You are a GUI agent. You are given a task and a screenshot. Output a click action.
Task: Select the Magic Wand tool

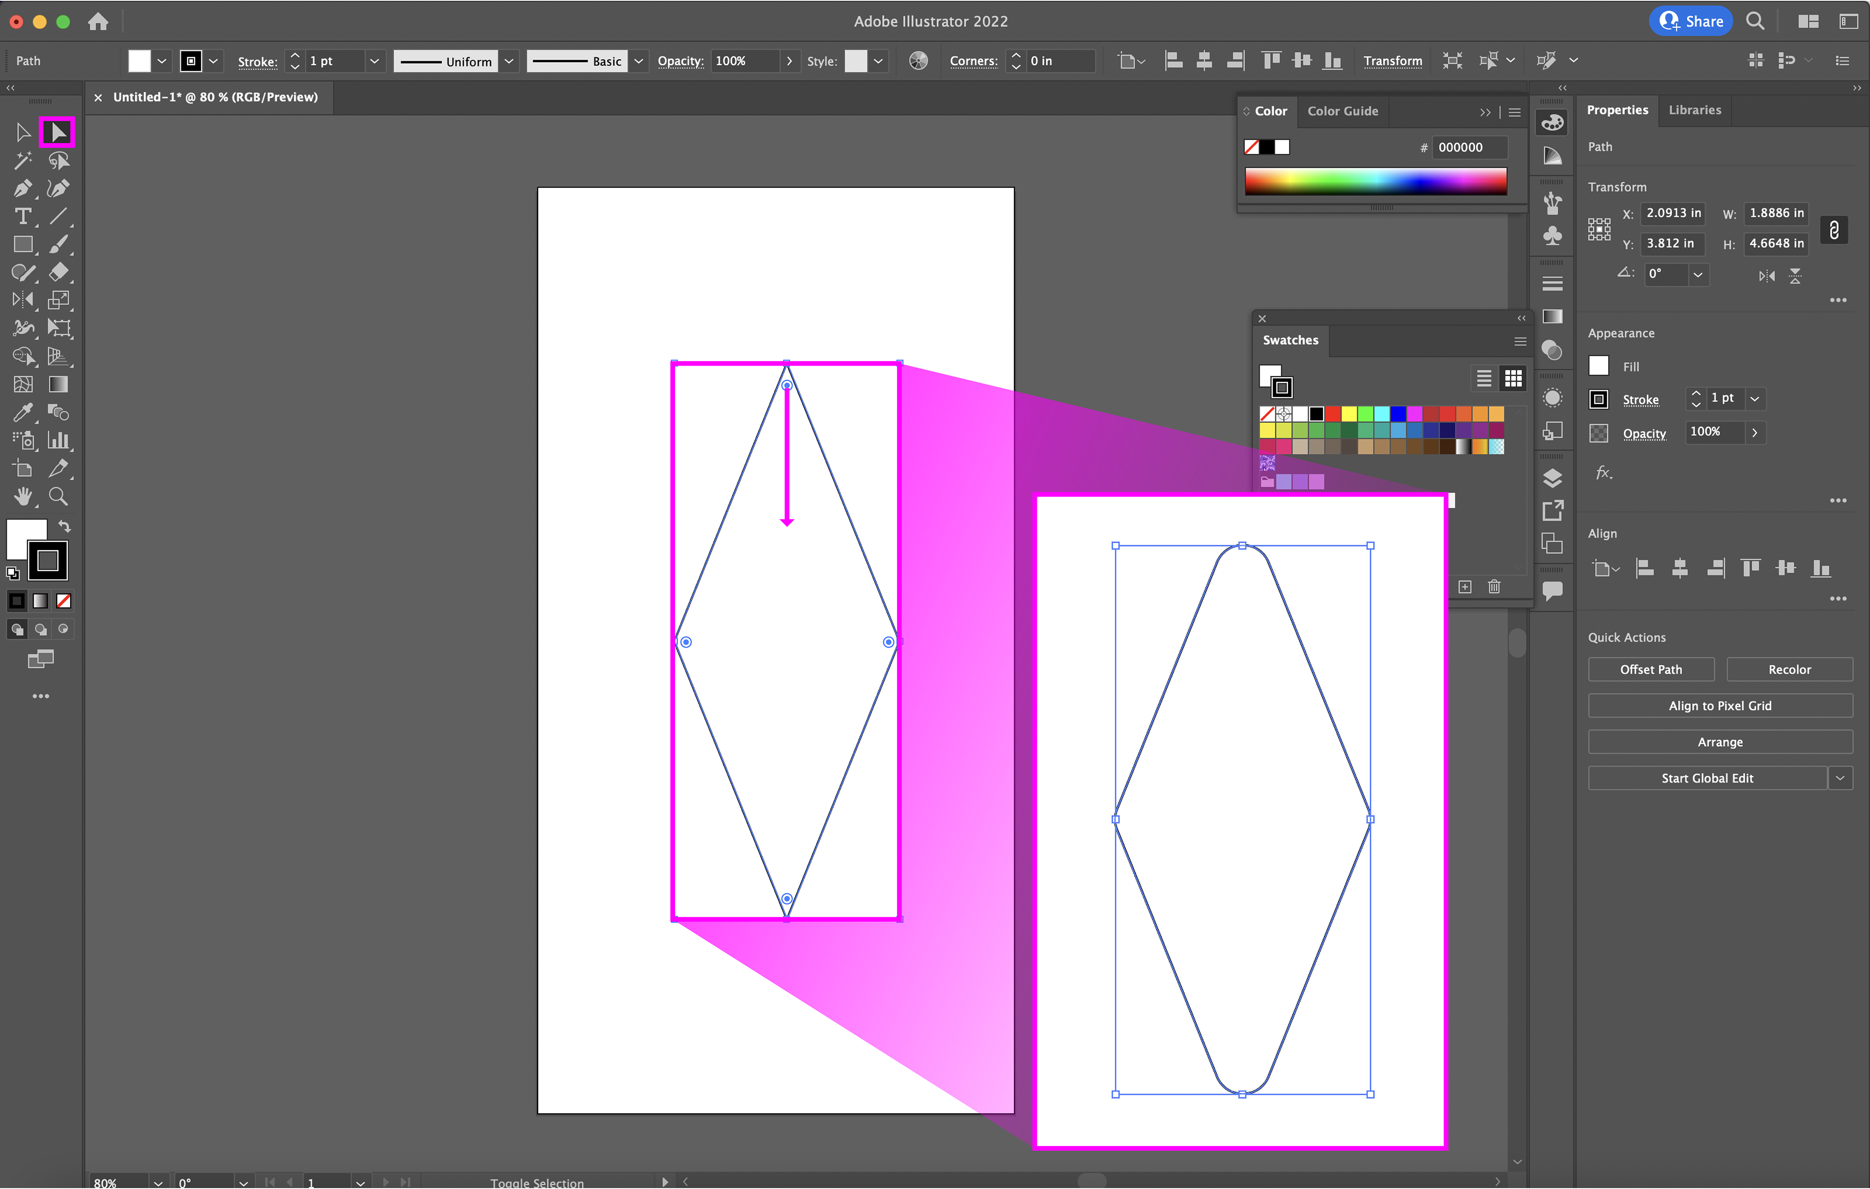pos(22,161)
